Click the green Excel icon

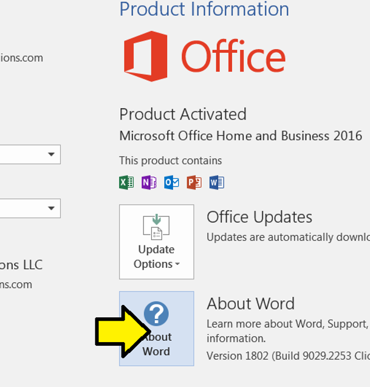coord(126,182)
